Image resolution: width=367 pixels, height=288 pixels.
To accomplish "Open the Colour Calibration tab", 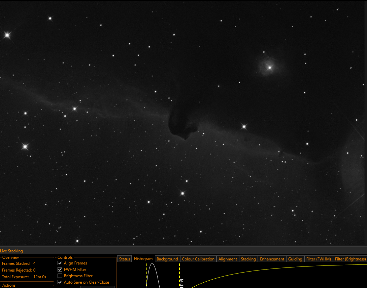I will [x=198, y=259].
